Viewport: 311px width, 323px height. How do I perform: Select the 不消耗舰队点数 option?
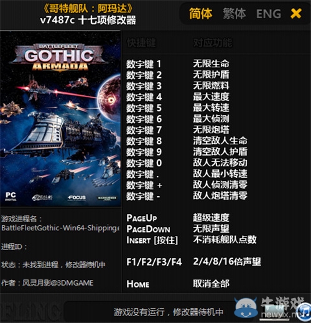coord(225,240)
